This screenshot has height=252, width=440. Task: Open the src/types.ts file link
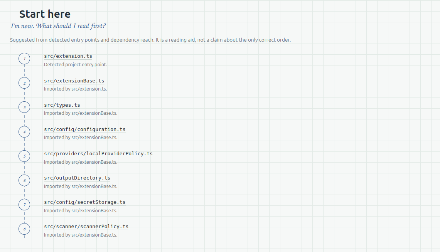tap(62, 105)
